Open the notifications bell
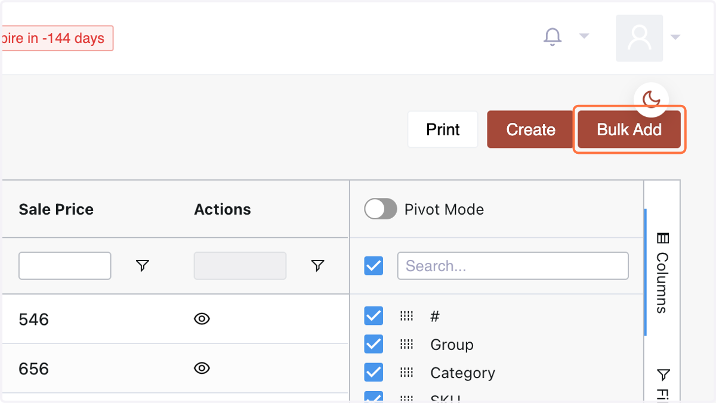Image resolution: width=716 pixels, height=403 pixels. pos(553,37)
